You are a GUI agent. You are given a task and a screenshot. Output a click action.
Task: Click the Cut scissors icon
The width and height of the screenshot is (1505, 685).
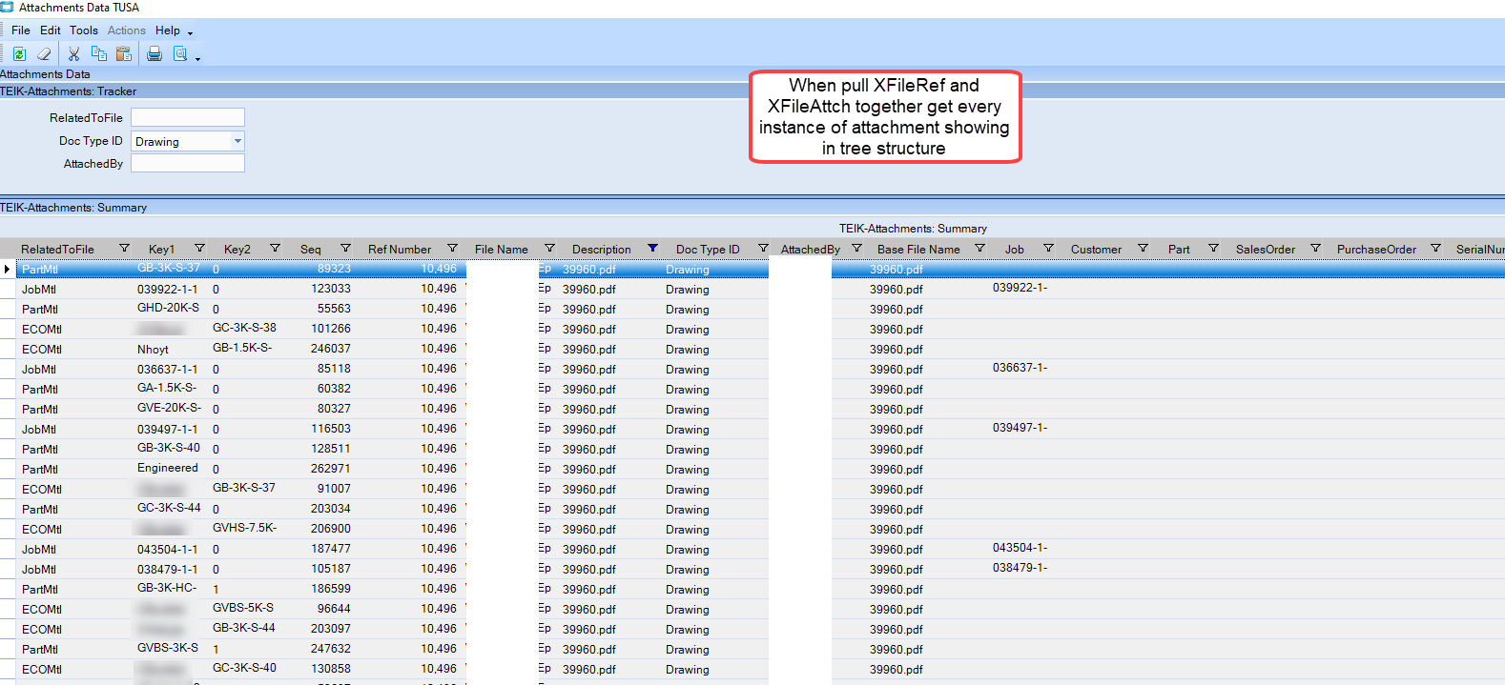tap(73, 54)
